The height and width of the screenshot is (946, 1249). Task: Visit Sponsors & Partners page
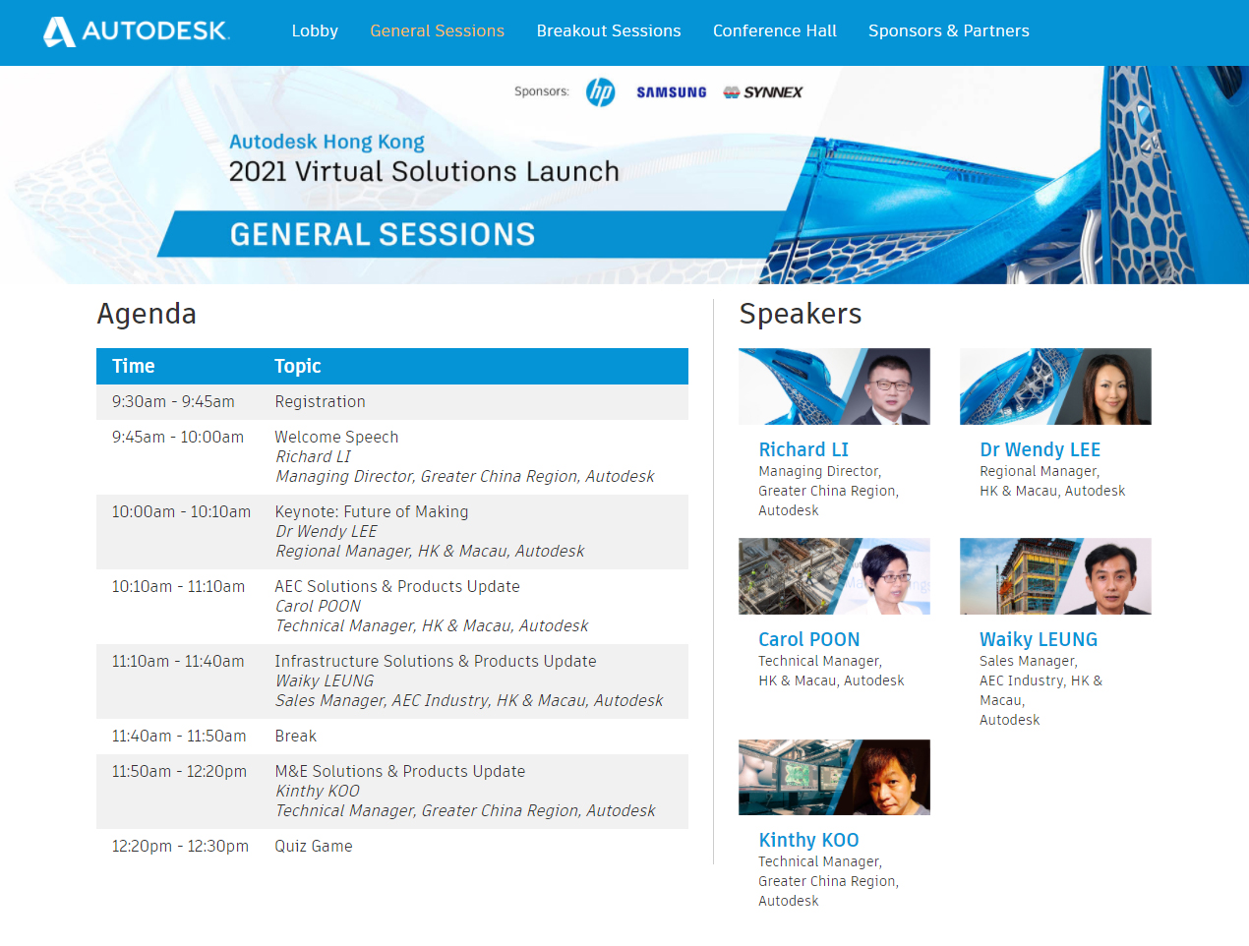pyautogui.click(x=949, y=31)
